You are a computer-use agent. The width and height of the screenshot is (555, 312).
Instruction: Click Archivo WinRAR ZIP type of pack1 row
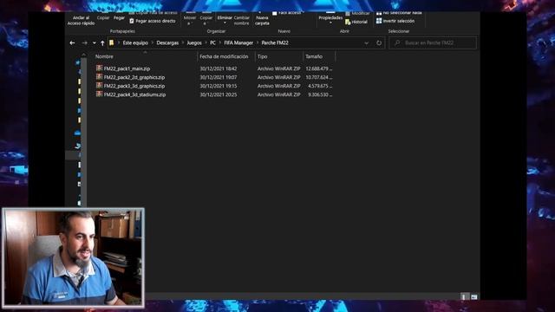[279, 68]
